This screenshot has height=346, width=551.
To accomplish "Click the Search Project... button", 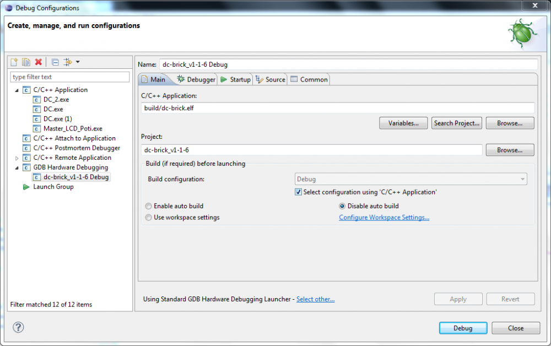I will (457, 123).
